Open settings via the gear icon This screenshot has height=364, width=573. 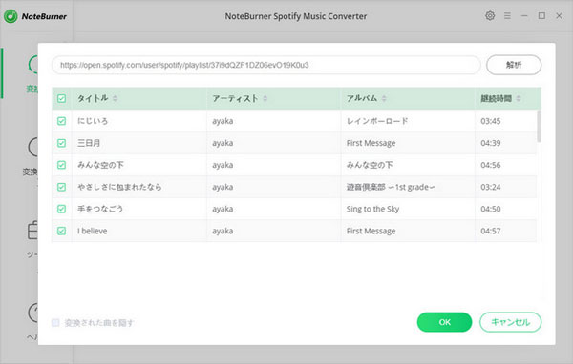point(490,15)
